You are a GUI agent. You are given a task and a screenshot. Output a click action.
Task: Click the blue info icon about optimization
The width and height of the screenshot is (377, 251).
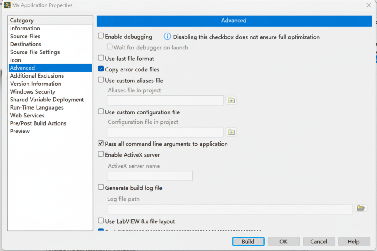(x=167, y=37)
